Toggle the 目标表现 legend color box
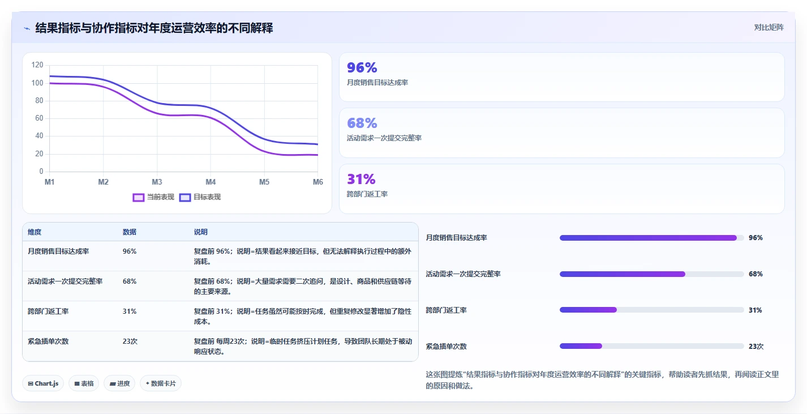 tap(185, 197)
